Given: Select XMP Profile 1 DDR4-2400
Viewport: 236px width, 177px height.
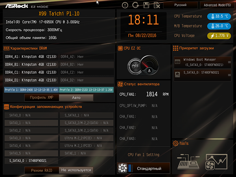Looking at the screenshot, I should (x=31, y=90).
